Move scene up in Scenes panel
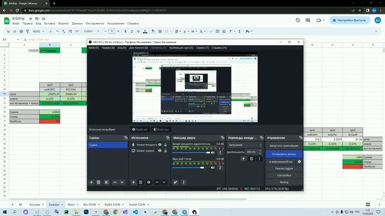 tap(115, 182)
